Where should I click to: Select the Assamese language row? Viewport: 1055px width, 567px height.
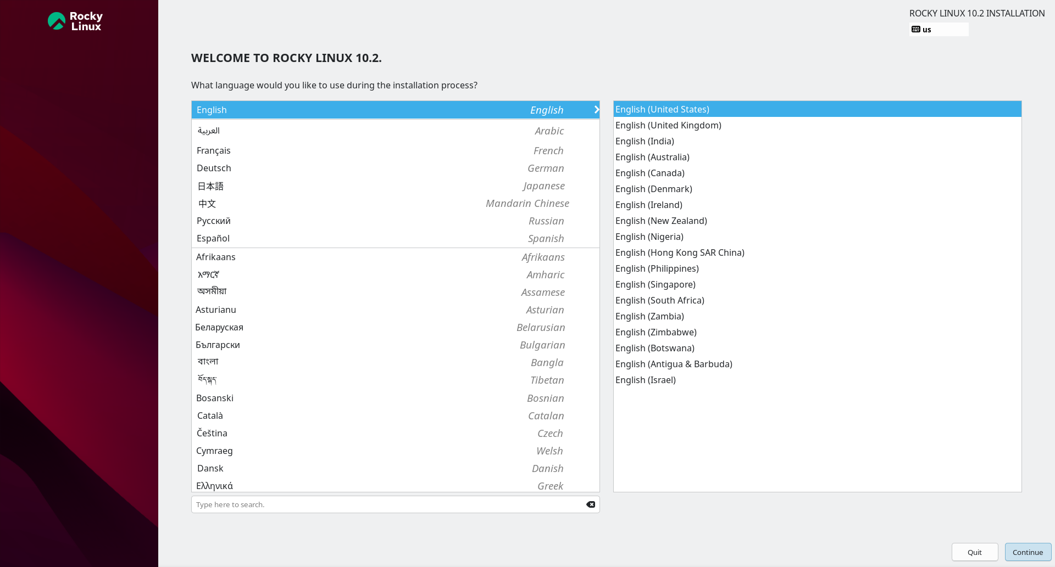(396, 292)
